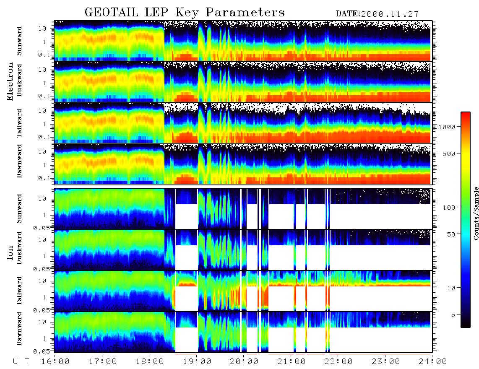This screenshot has height=369, width=479.
Task: Click the title "GEOTAIL LEP Key Parameters"
Action: click(185, 12)
